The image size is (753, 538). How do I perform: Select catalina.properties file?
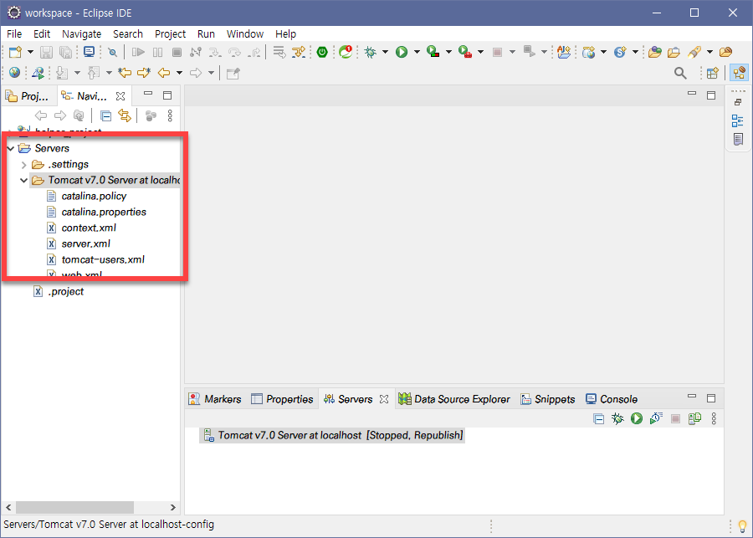point(104,212)
